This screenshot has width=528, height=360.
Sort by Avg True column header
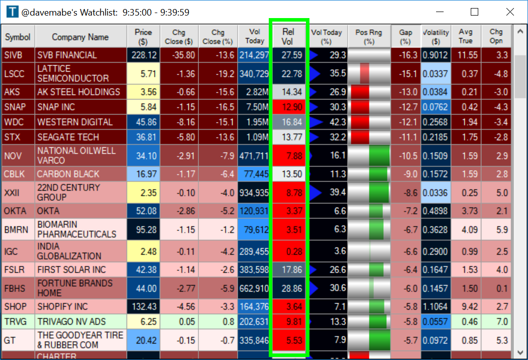466,37
